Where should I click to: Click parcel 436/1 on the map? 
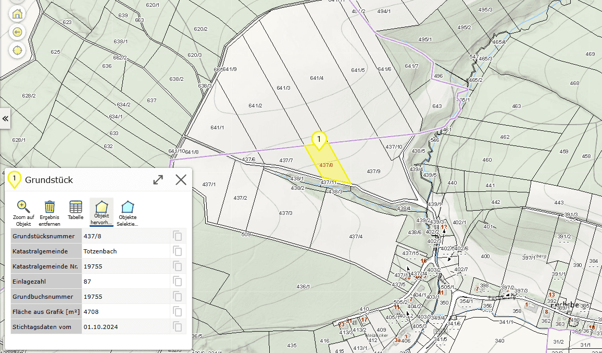[x=303, y=286]
